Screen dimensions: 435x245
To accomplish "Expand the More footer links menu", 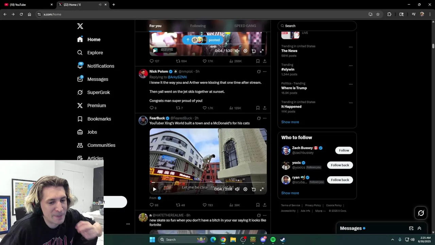I will (x=320, y=211).
